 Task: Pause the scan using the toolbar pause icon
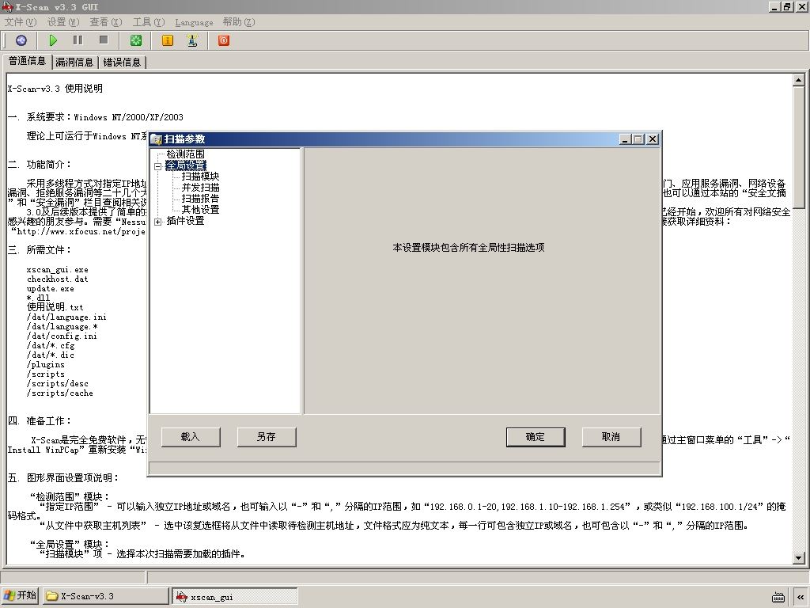coord(78,40)
